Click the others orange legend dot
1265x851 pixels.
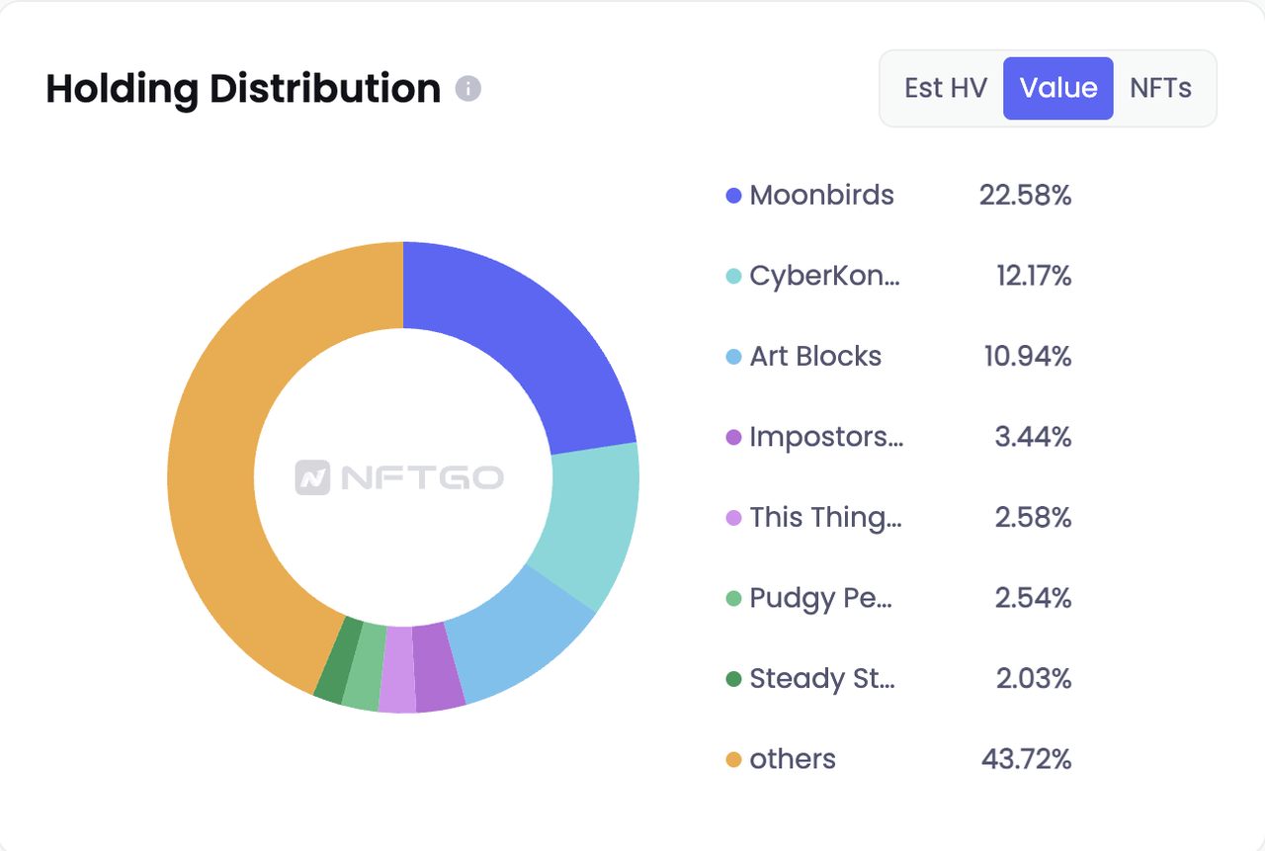click(733, 760)
